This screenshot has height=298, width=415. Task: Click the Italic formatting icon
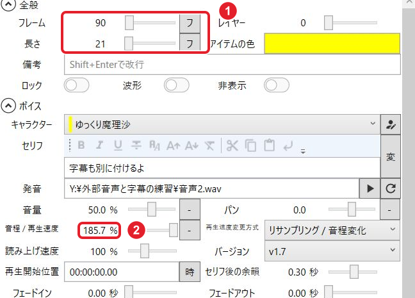[99, 145]
